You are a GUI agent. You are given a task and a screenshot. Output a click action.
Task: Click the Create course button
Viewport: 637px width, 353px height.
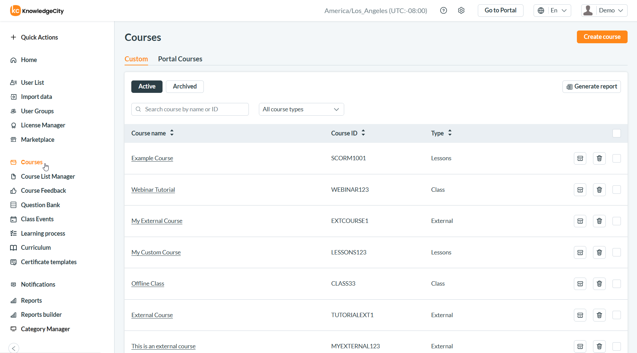[x=602, y=37]
